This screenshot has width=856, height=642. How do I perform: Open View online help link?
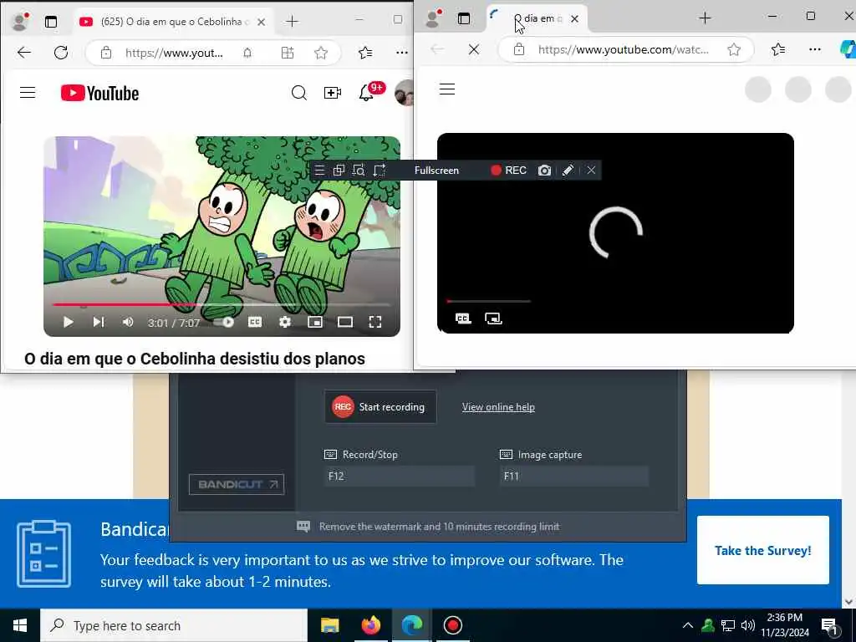[x=498, y=407]
